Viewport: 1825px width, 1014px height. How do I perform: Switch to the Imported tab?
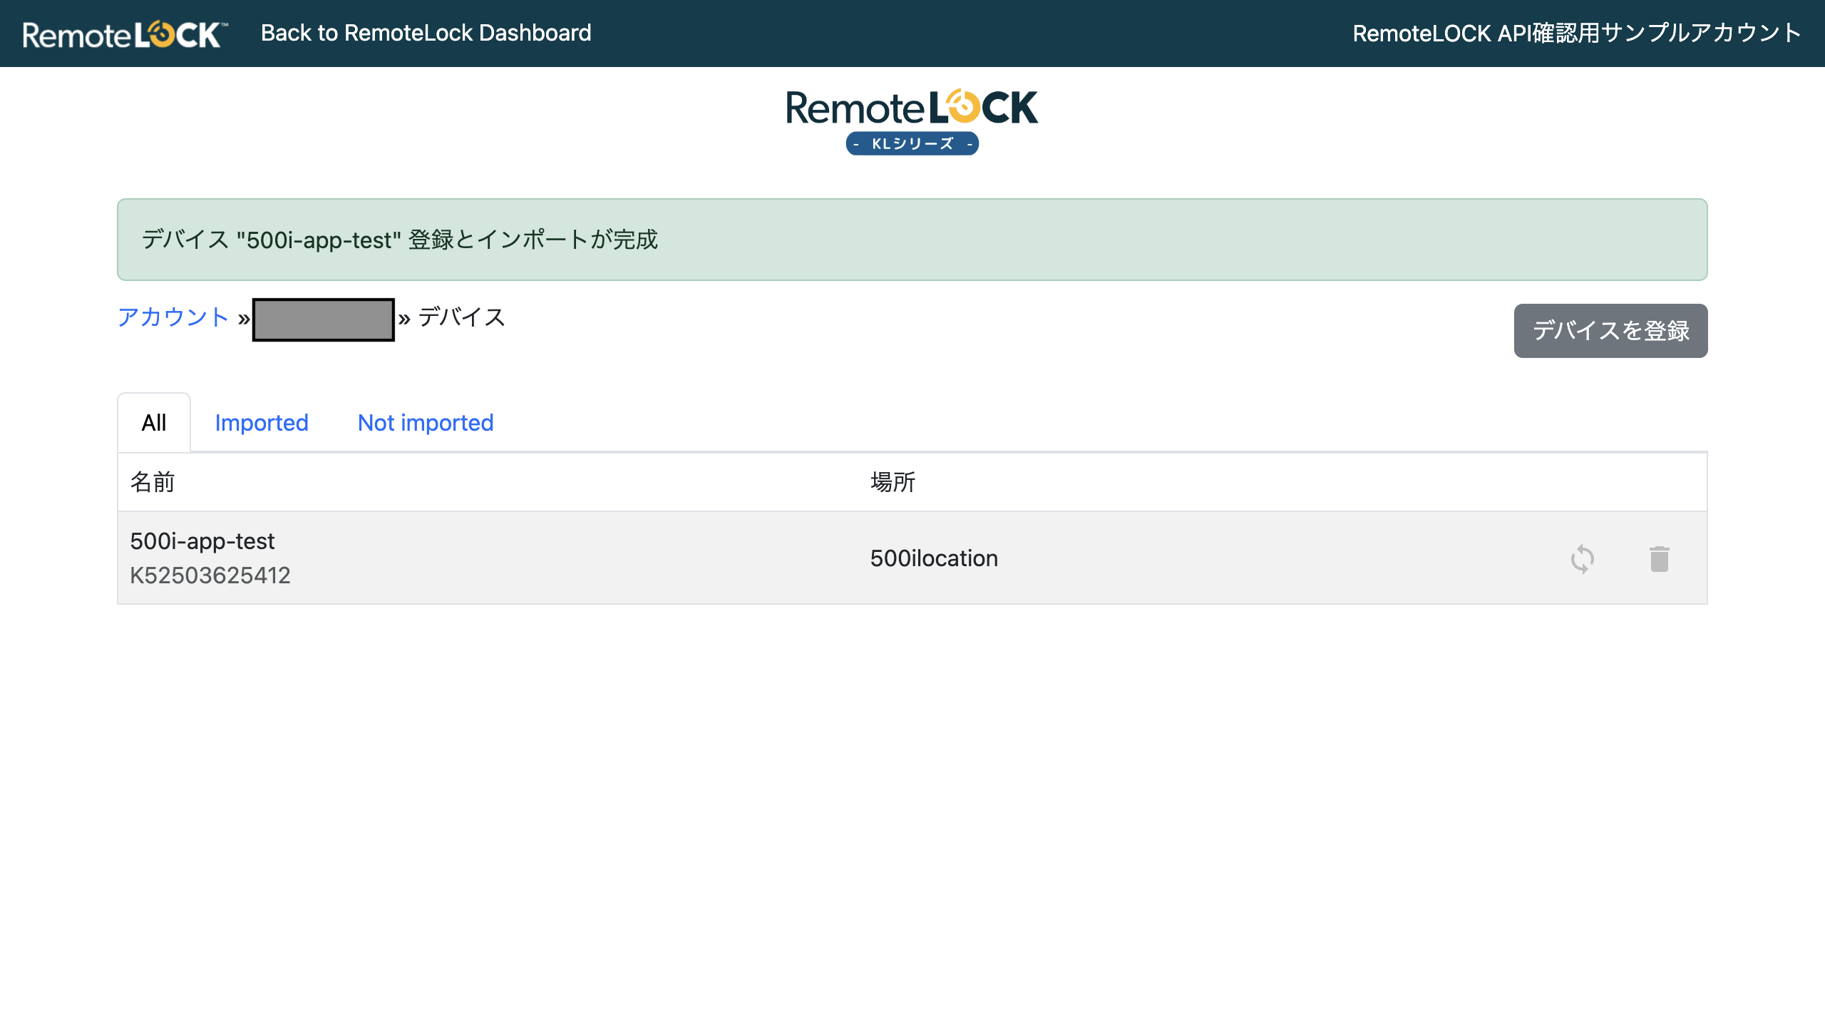[262, 422]
